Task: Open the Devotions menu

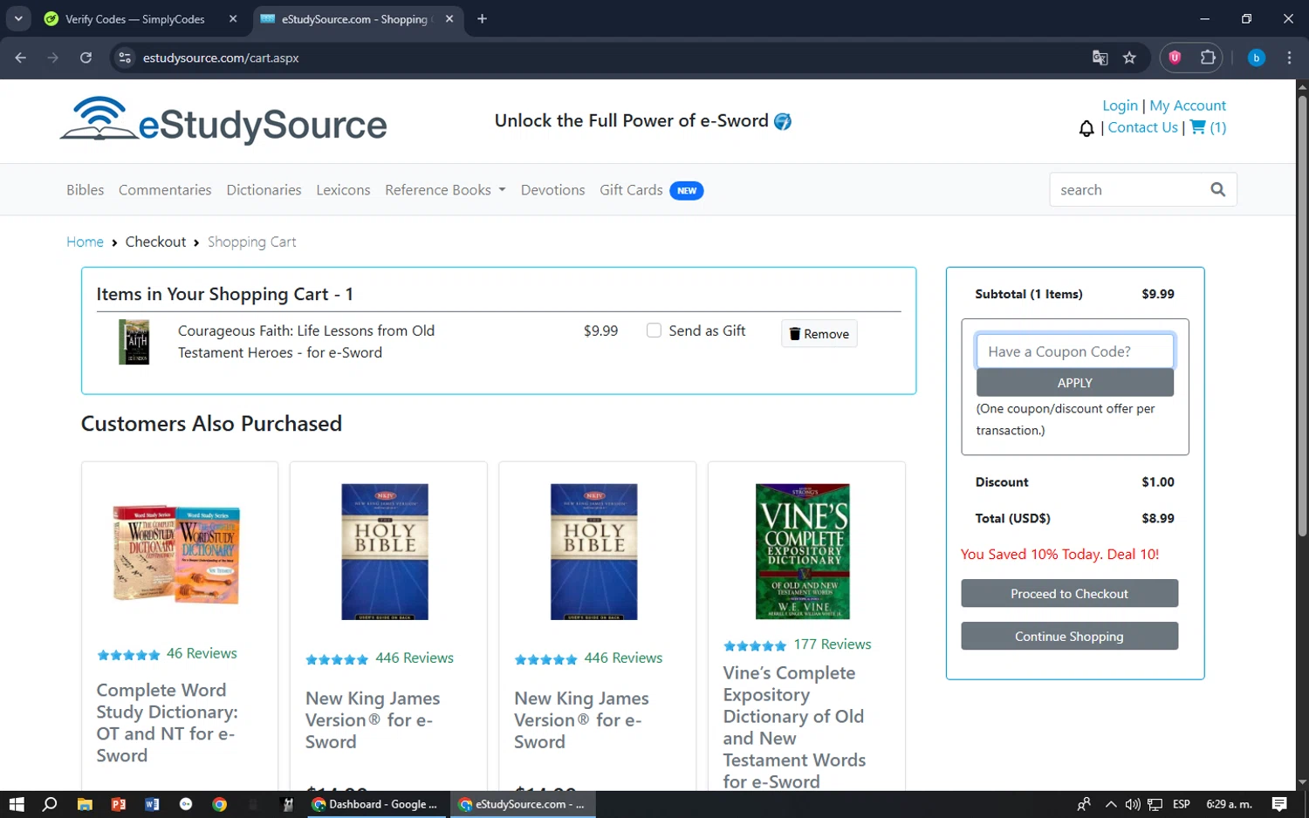Action: [x=552, y=190]
